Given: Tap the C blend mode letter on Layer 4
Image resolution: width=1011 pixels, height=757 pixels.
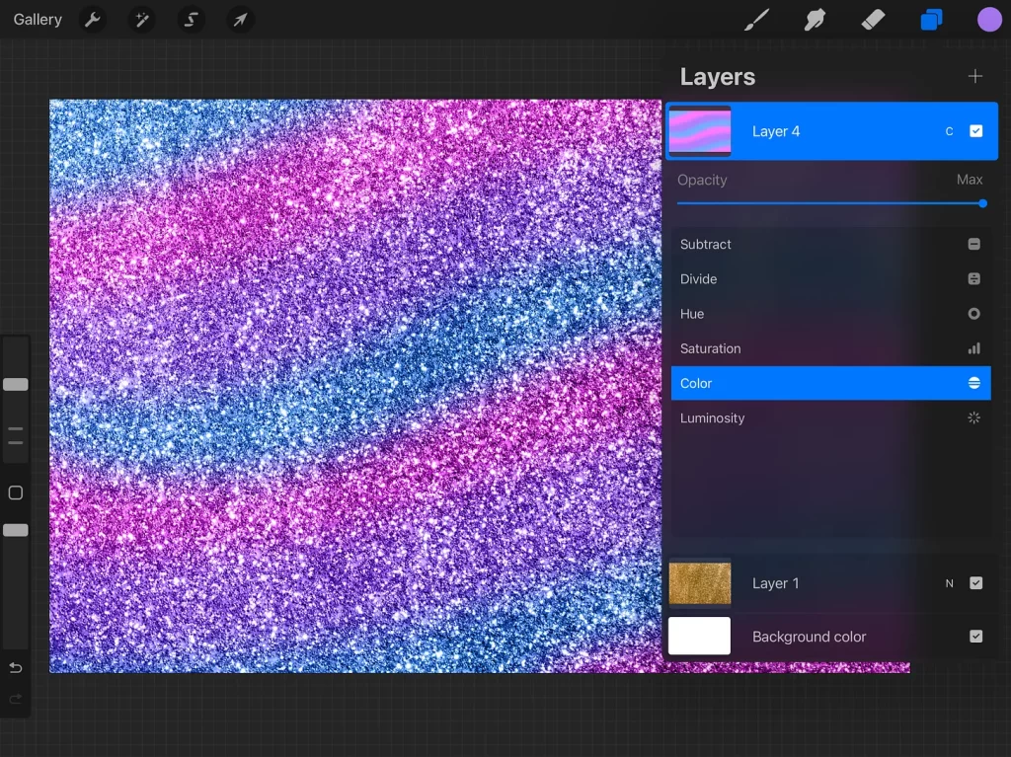Looking at the screenshot, I should point(949,131).
